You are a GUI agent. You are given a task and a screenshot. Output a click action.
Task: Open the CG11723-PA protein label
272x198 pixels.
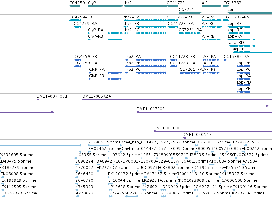pos(183,63)
